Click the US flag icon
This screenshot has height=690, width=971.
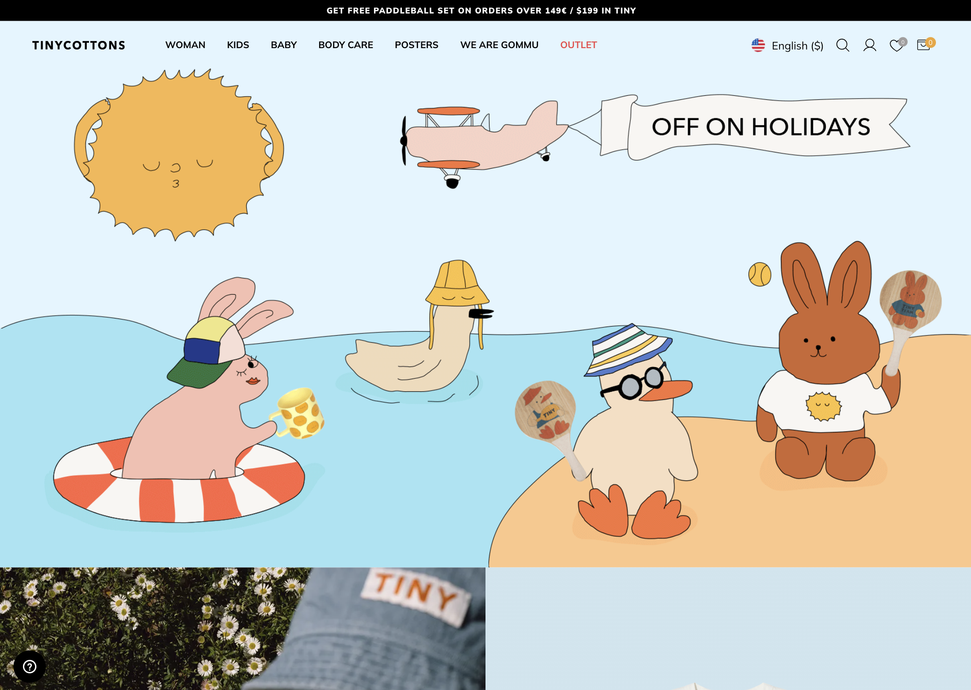pos(758,45)
